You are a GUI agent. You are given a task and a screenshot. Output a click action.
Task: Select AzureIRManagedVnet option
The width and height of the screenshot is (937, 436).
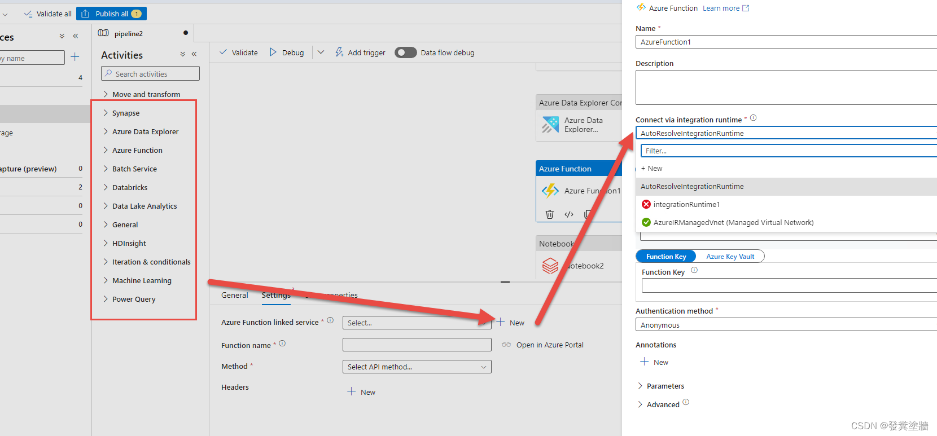786,222
